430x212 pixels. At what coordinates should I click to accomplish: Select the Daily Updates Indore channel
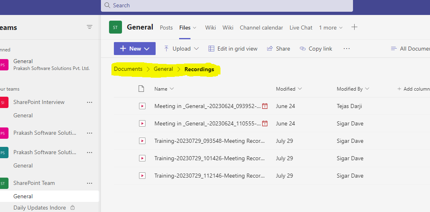pyautogui.click(x=40, y=208)
